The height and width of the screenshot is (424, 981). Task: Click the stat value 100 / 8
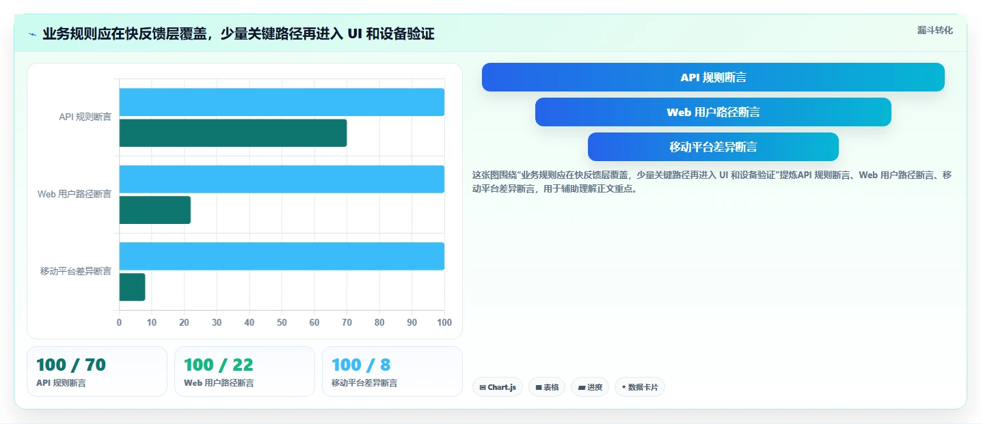[x=361, y=365]
